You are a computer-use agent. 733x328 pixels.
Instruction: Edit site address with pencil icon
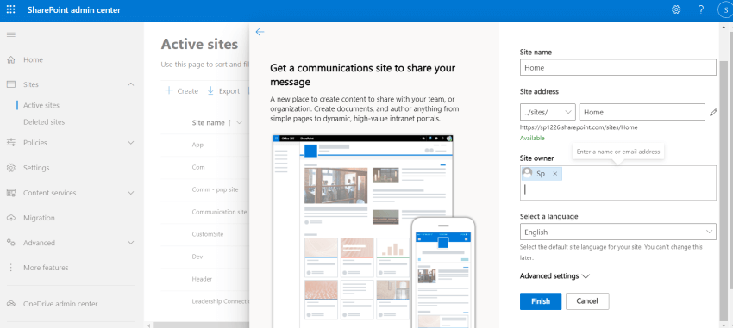tap(713, 112)
